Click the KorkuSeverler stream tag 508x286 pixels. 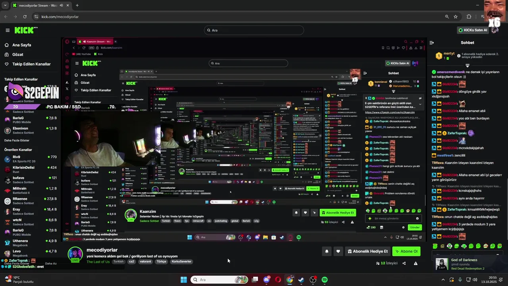(x=182, y=261)
